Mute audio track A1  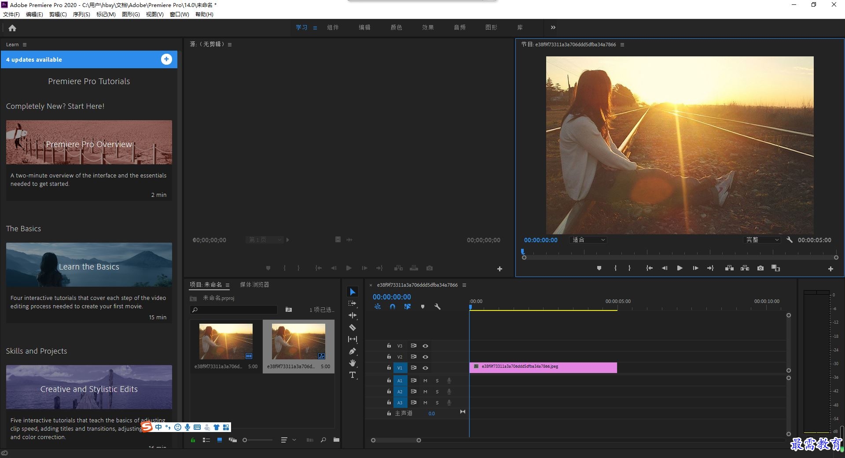[x=425, y=380]
